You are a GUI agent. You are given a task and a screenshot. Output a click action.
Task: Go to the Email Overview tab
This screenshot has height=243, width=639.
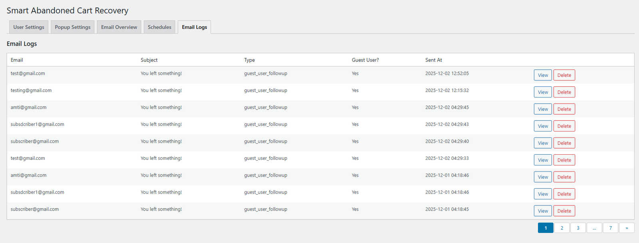tap(119, 27)
